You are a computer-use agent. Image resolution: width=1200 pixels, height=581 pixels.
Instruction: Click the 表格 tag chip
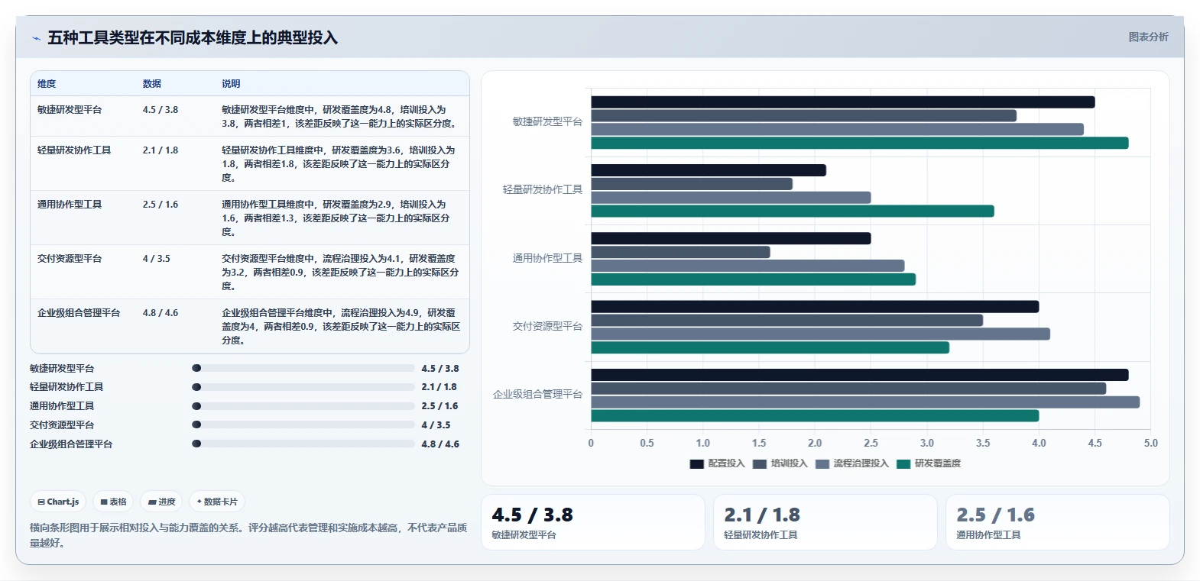tap(113, 502)
